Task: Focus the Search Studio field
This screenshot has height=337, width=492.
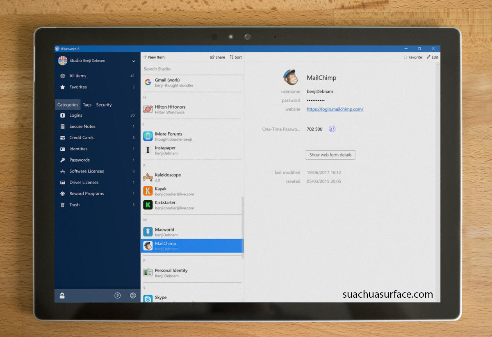Action: coord(192,69)
